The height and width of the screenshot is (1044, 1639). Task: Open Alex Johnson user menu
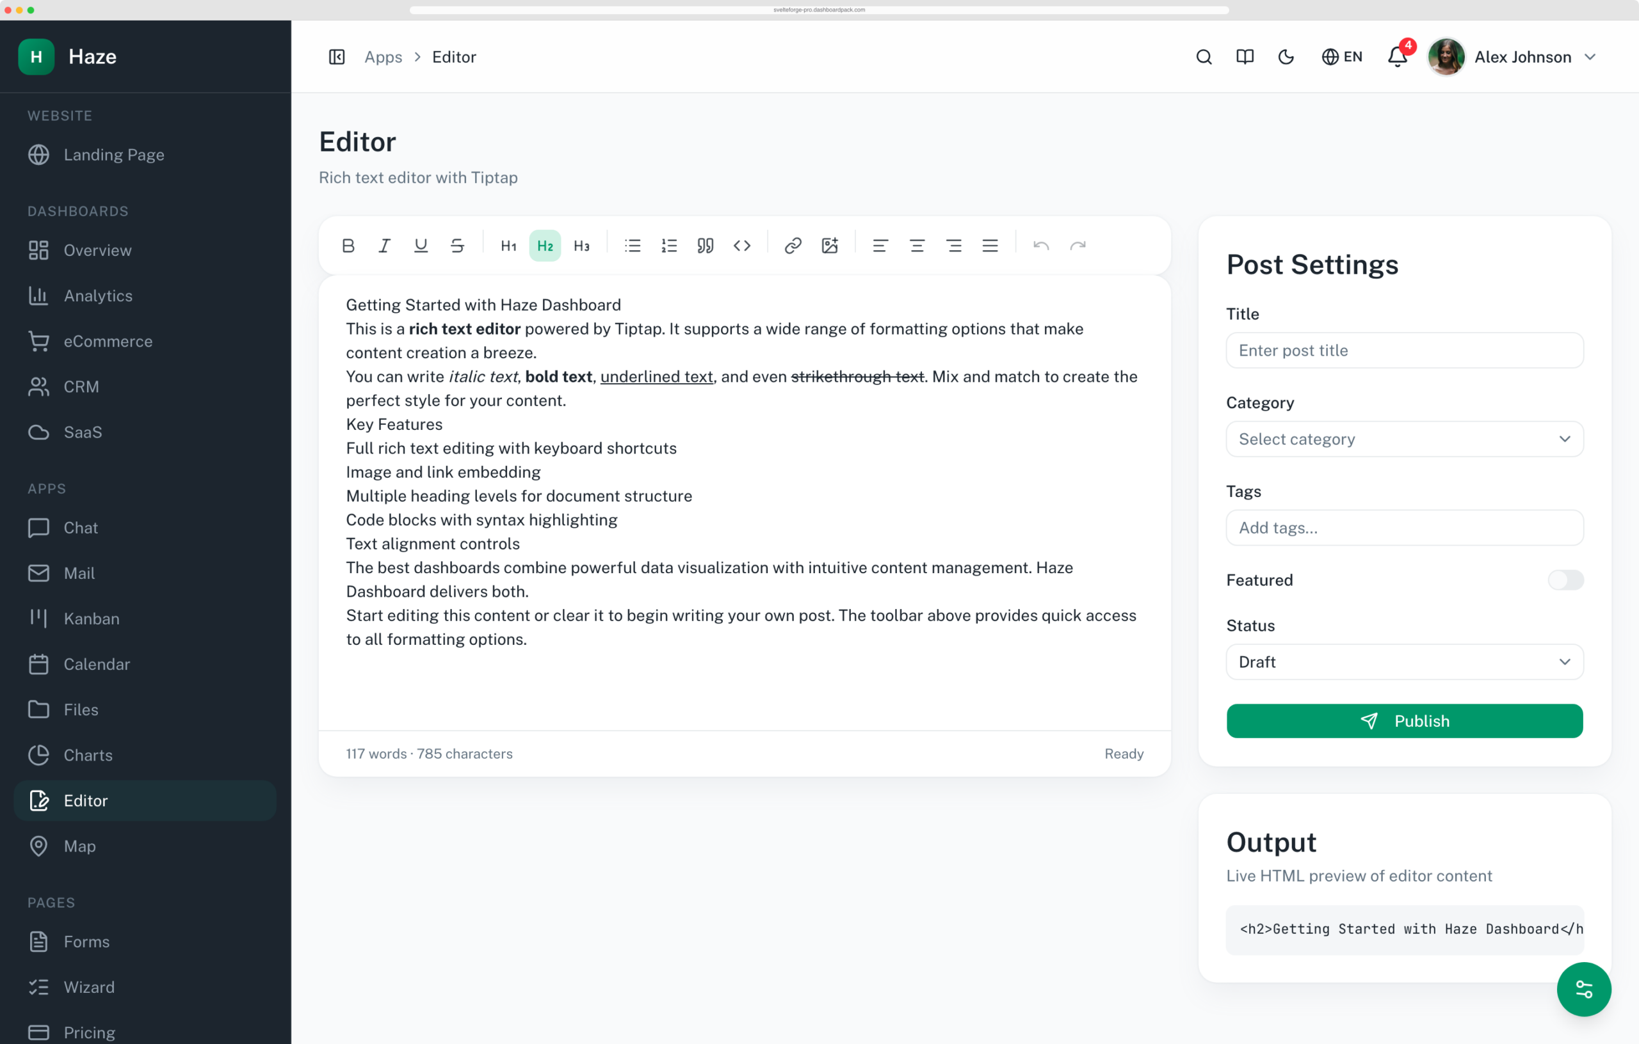(1513, 56)
